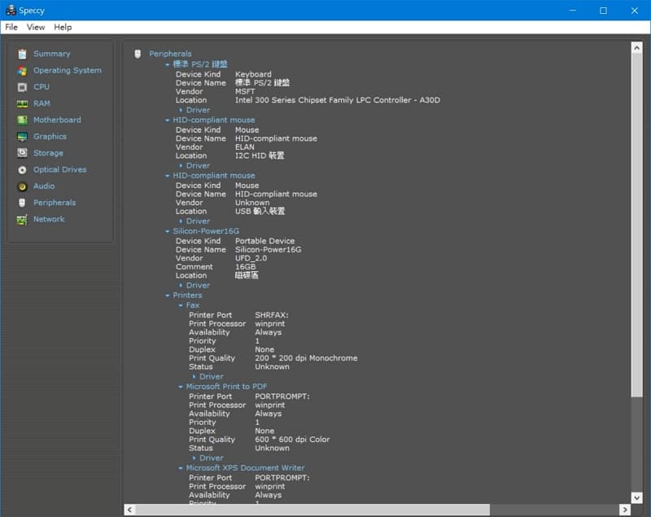Image resolution: width=651 pixels, height=517 pixels.
Task: Click the Storage hard drive icon
Action: point(22,153)
